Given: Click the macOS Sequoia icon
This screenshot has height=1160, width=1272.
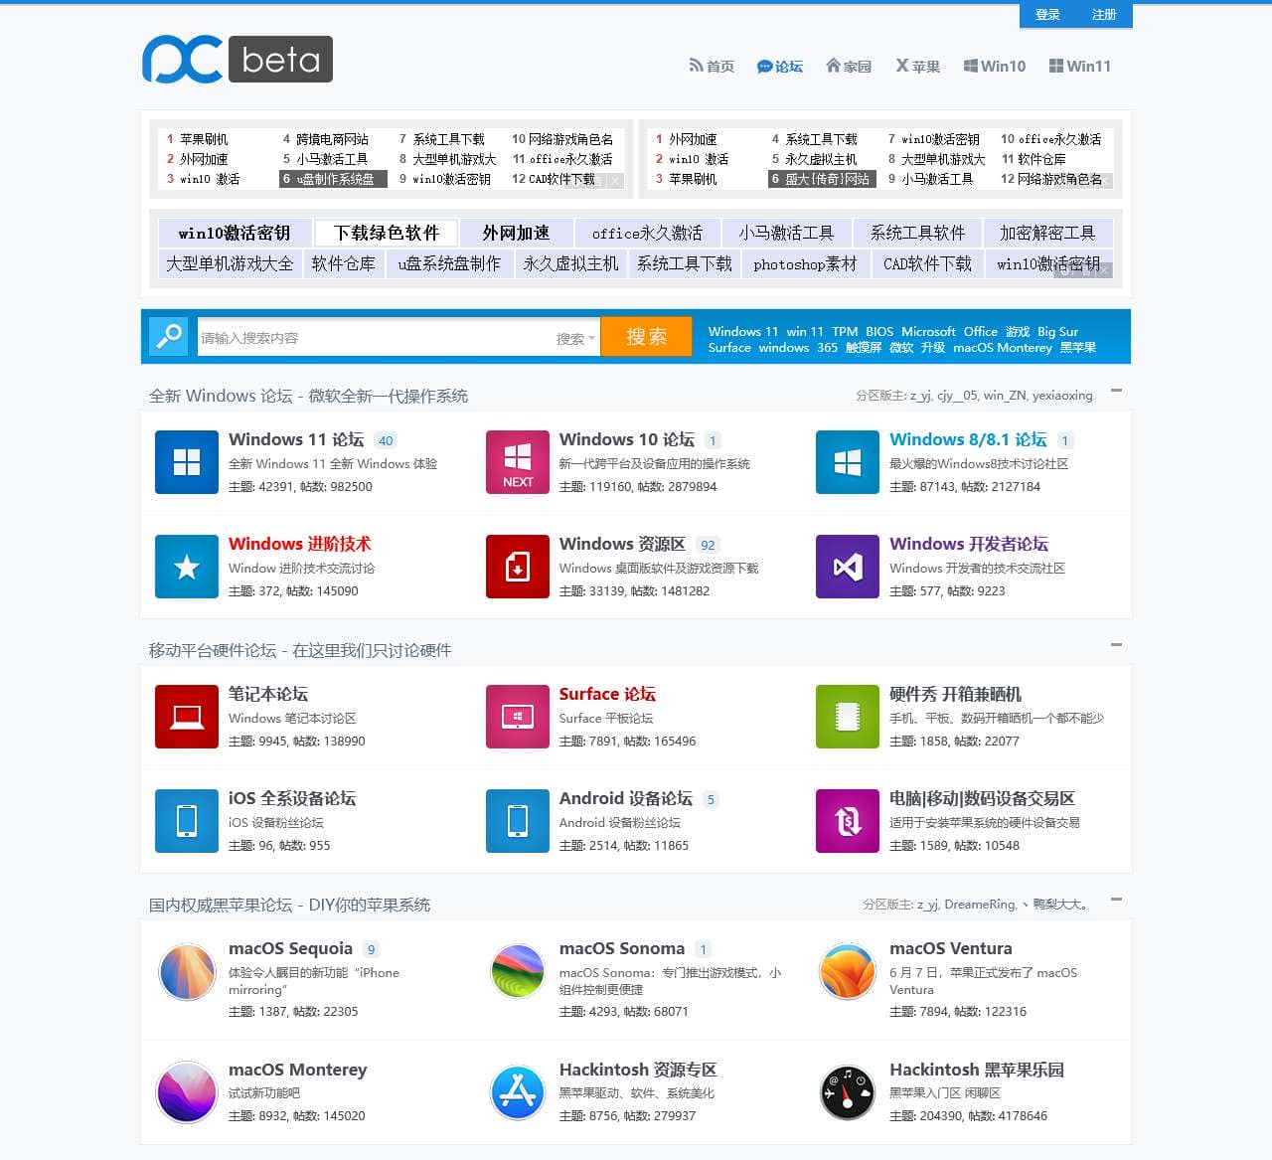Looking at the screenshot, I should 187,971.
